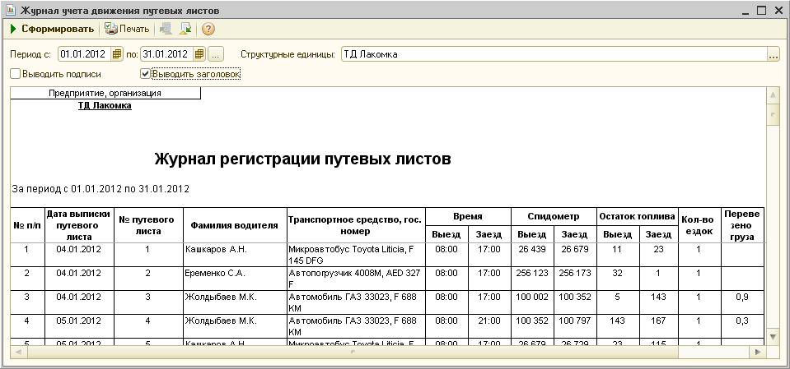Screen dimensions: 790x369
Task: Uncheck the Выводить заголовок checkbox
Action: pyautogui.click(x=146, y=74)
